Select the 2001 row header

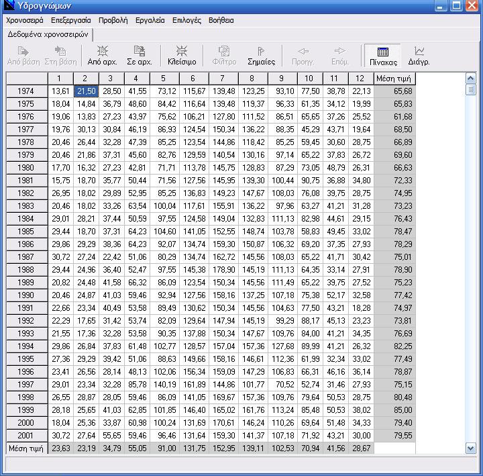(27, 436)
